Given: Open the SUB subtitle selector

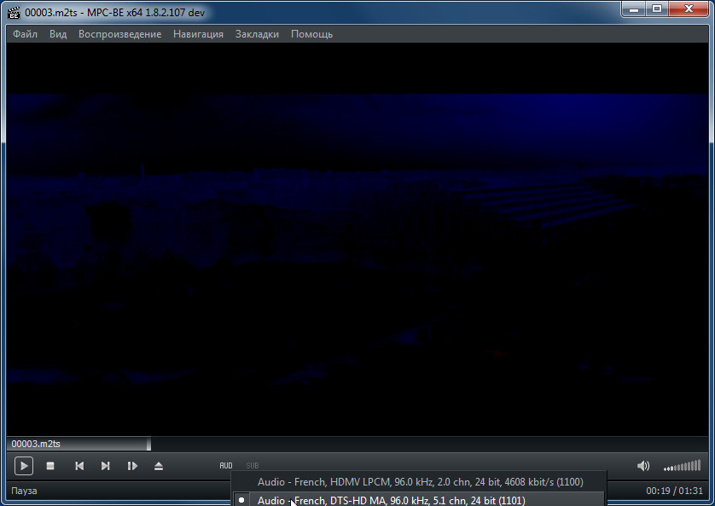Looking at the screenshot, I should 253,465.
